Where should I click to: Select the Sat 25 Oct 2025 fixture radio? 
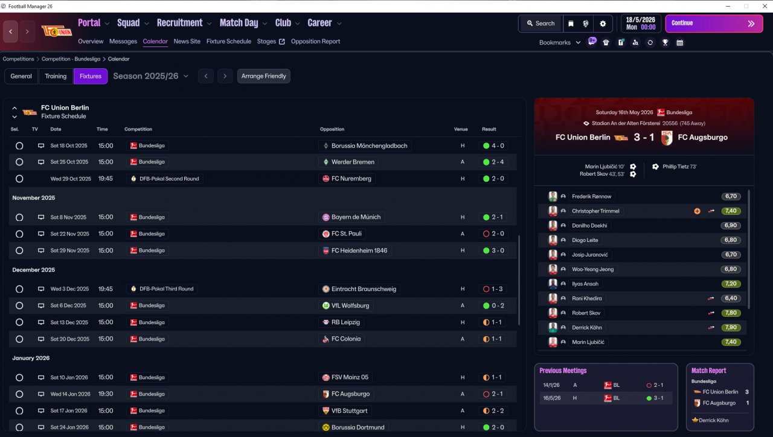(19, 162)
